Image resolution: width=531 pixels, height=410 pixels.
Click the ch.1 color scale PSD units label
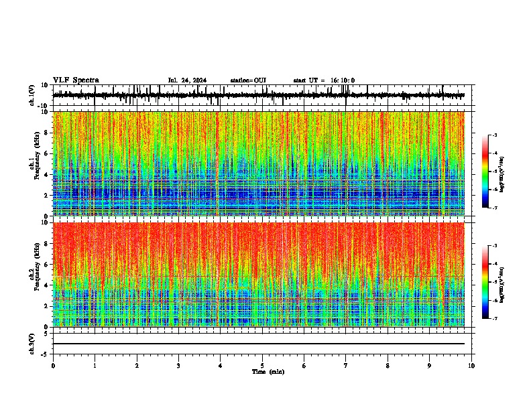tap(502, 175)
